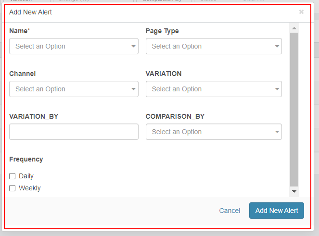Click the scrollbar down arrow

[294, 191]
